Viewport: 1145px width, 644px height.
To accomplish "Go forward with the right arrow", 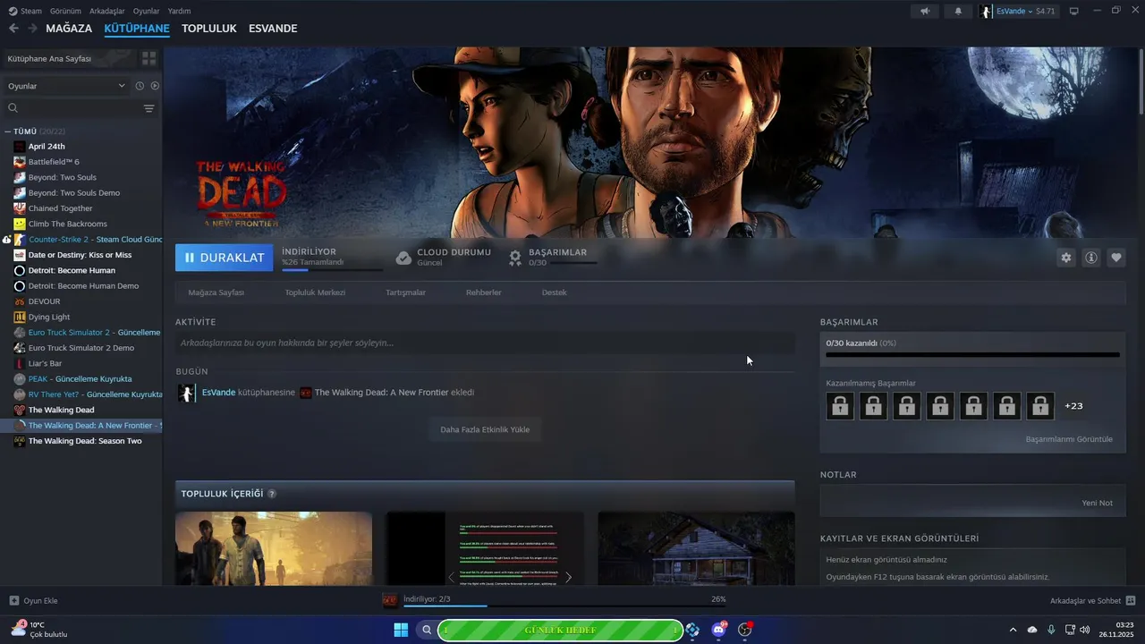I will pos(32,29).
